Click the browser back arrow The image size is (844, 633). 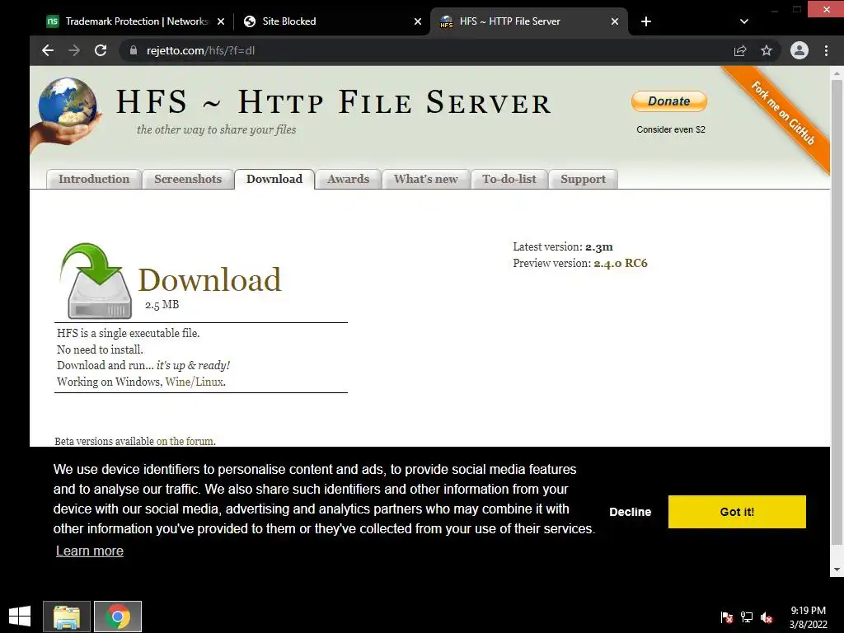[48, 50]
